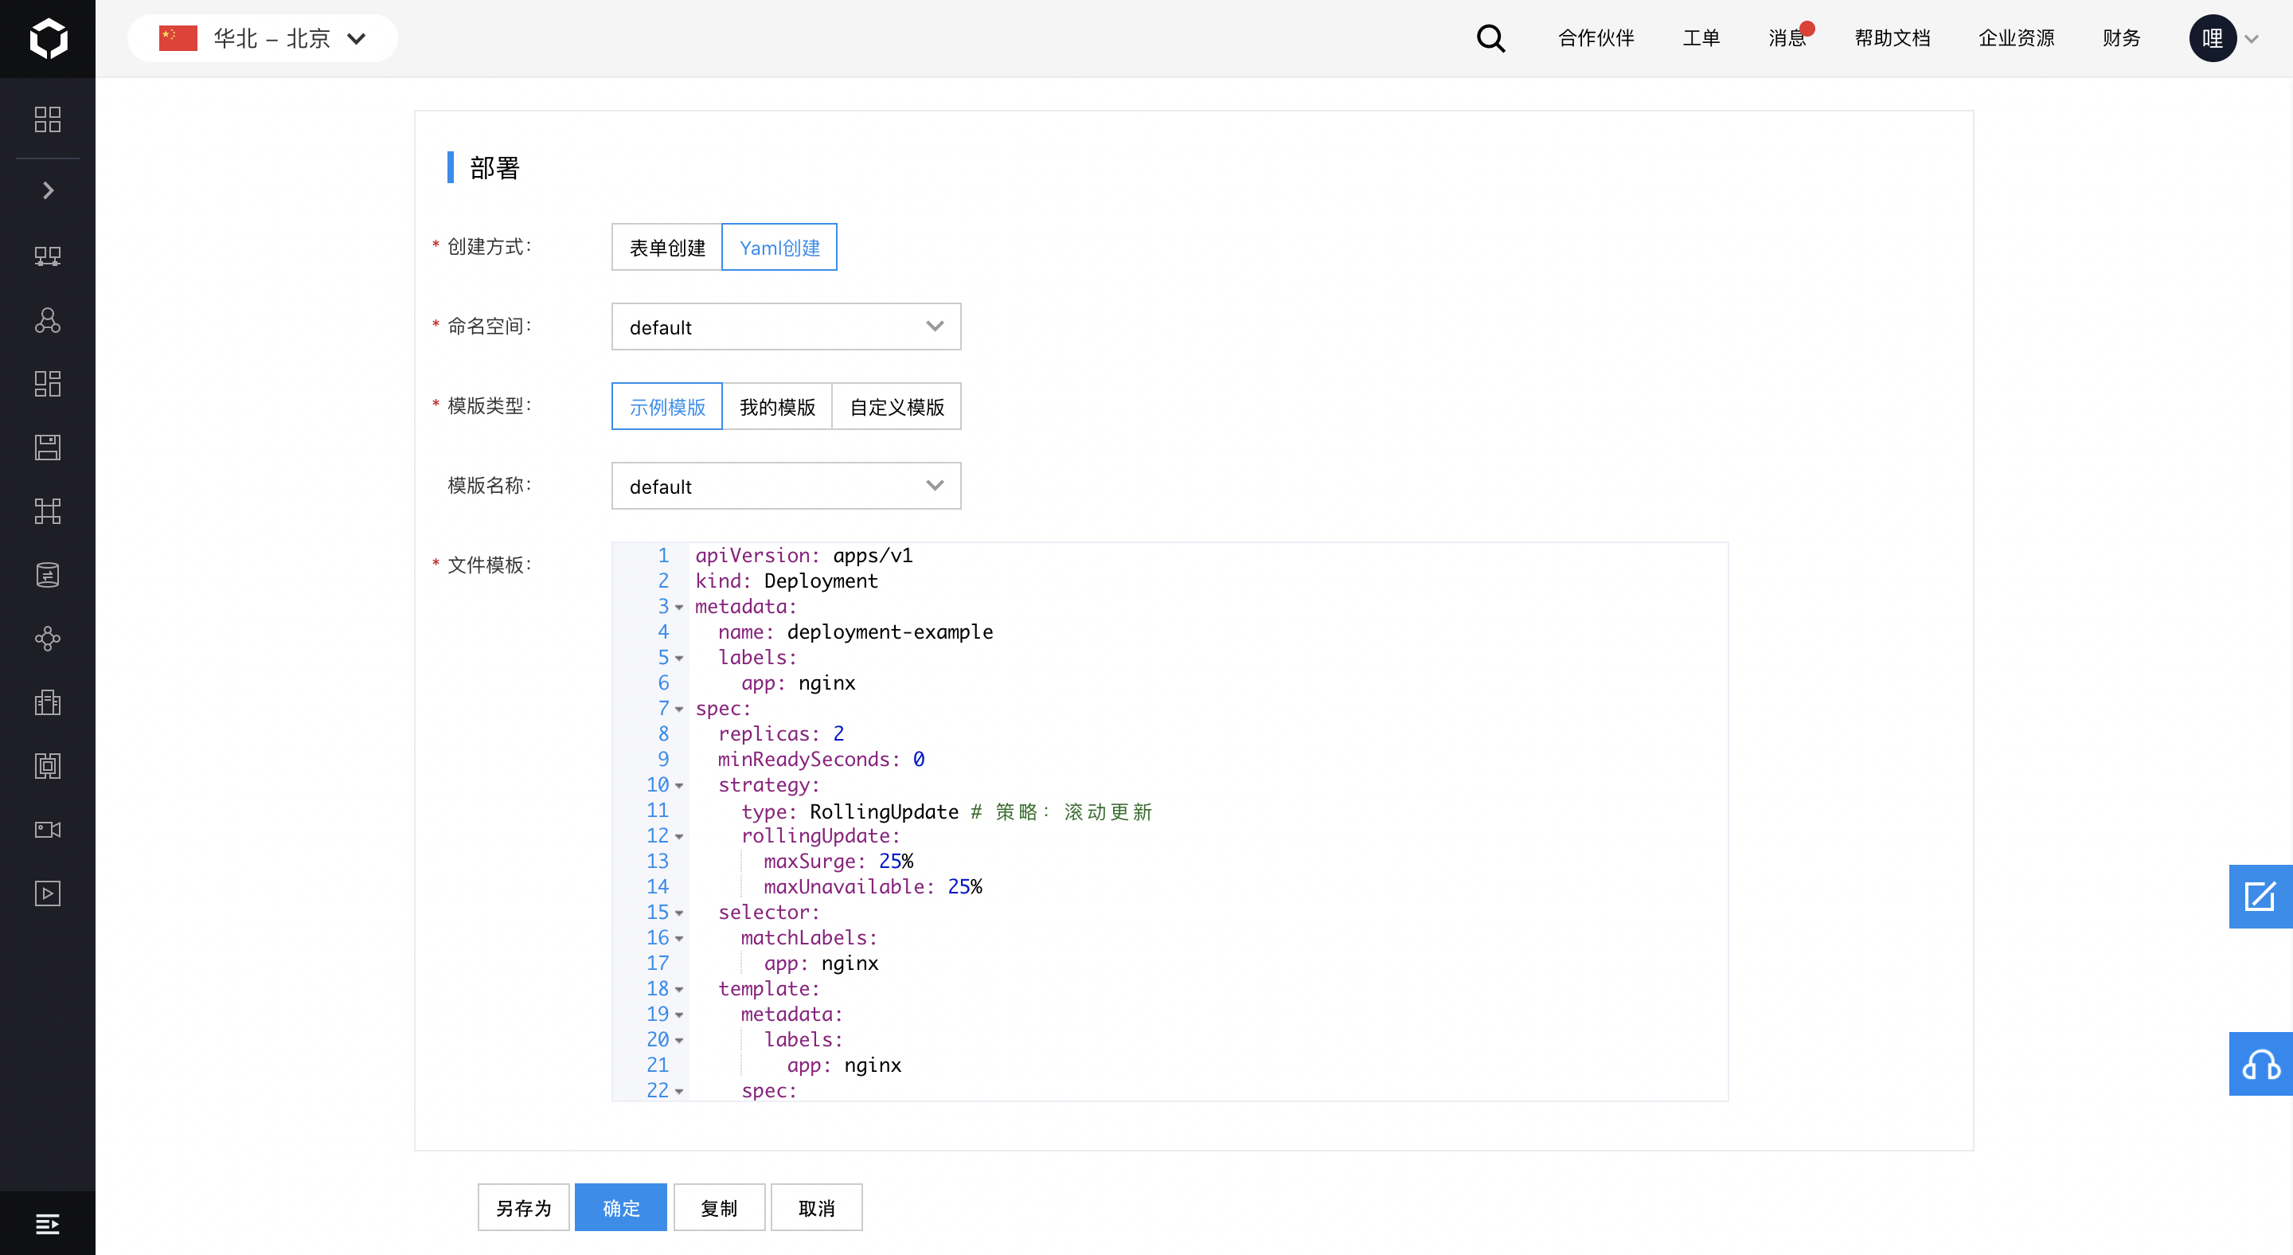The height and width of the screenshot is (1255, 2293).
Task: Open 消息 notifications in top navigation
Action: click(x=1787, y=38)
